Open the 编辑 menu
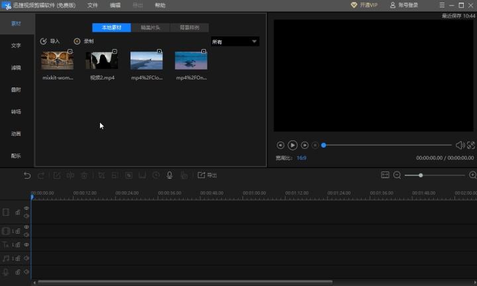Viewport: 477px width, 286px height. [115, 5]
